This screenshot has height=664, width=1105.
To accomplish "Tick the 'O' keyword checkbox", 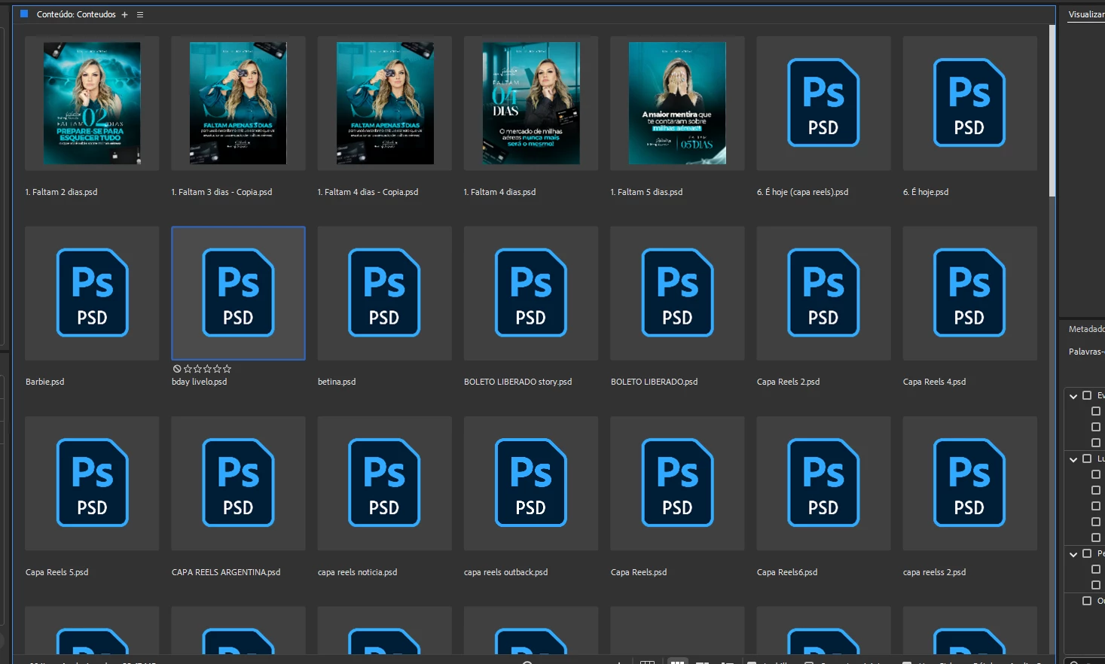I will 1087,601.
